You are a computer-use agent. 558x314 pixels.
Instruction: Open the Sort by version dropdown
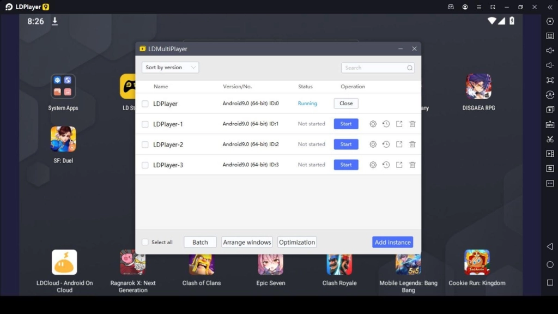(x=170, y=67)
